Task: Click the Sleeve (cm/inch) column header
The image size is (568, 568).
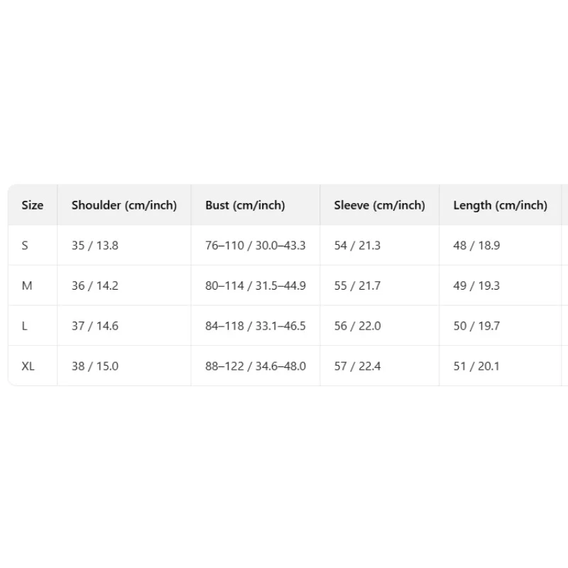Action: coord(379,205)
